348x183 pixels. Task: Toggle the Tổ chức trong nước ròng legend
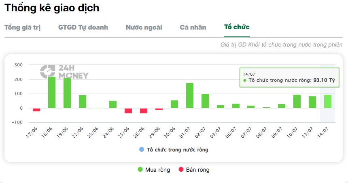174,150
